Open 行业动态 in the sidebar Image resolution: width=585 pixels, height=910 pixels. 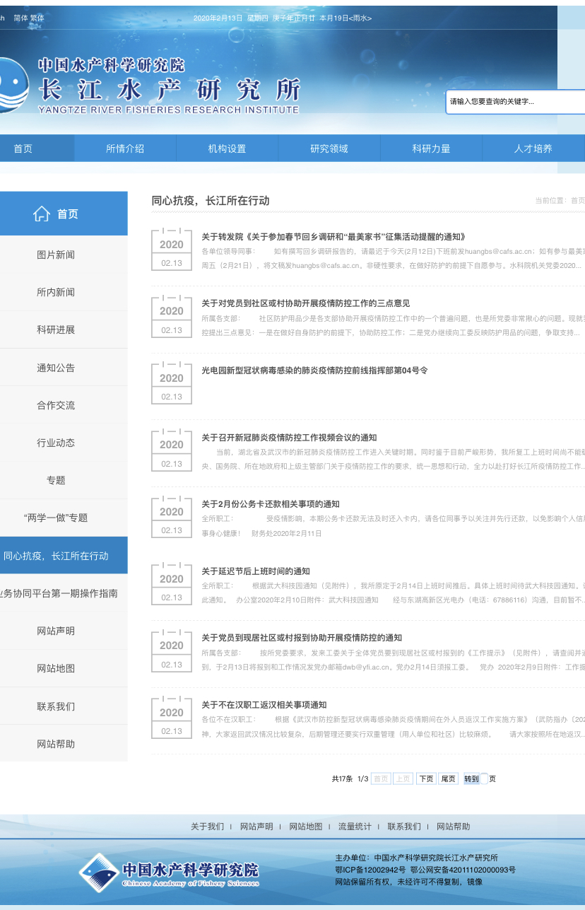tap(64, 443)
